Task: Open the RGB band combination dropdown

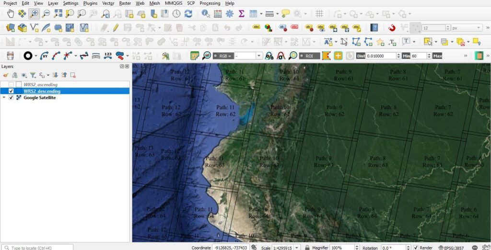Action: (259, 56)
